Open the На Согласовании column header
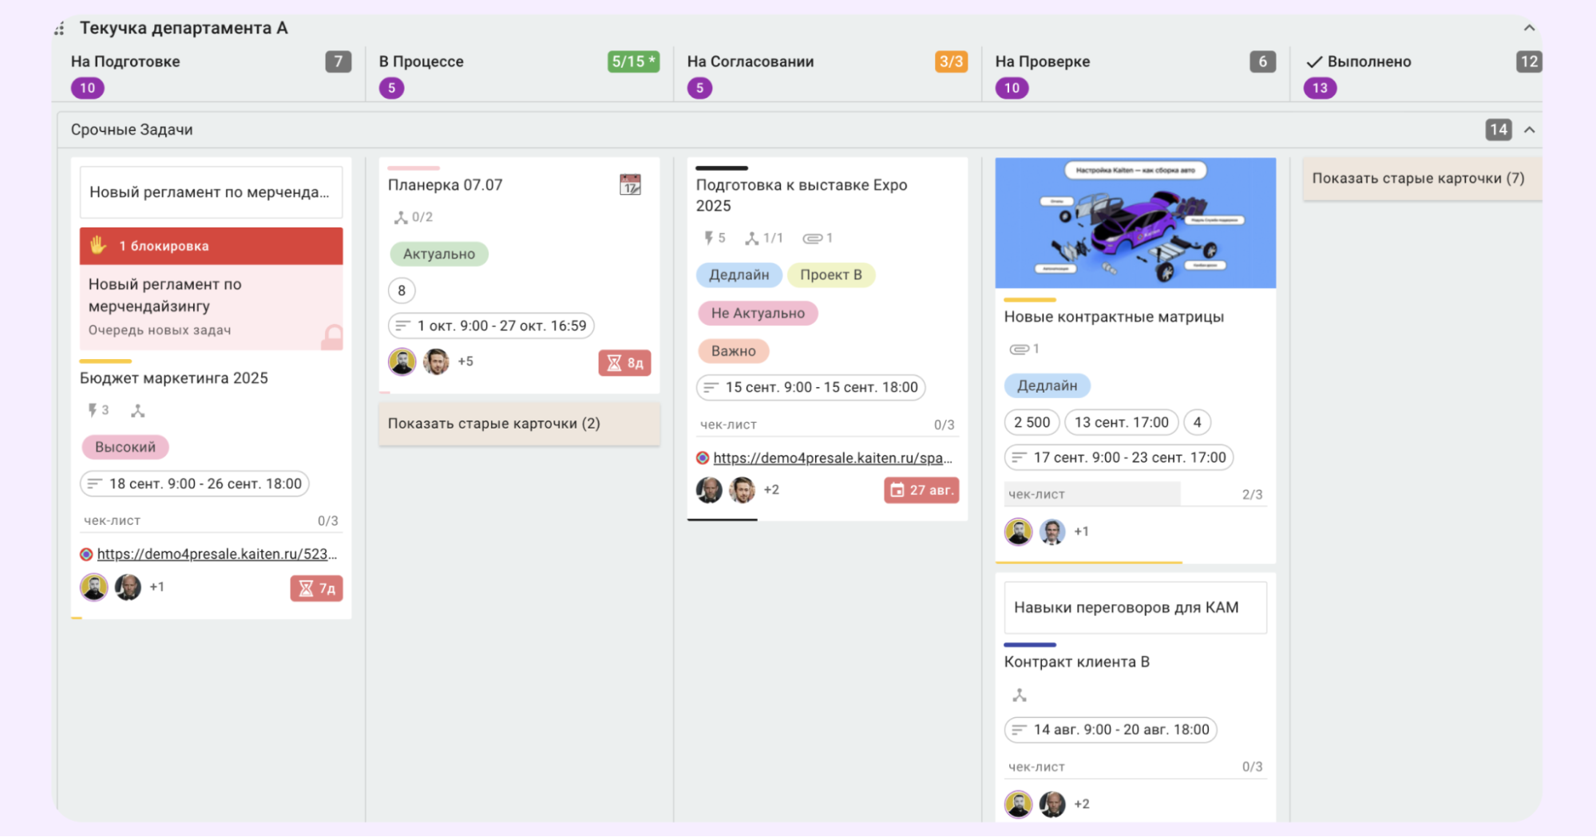 750,61
